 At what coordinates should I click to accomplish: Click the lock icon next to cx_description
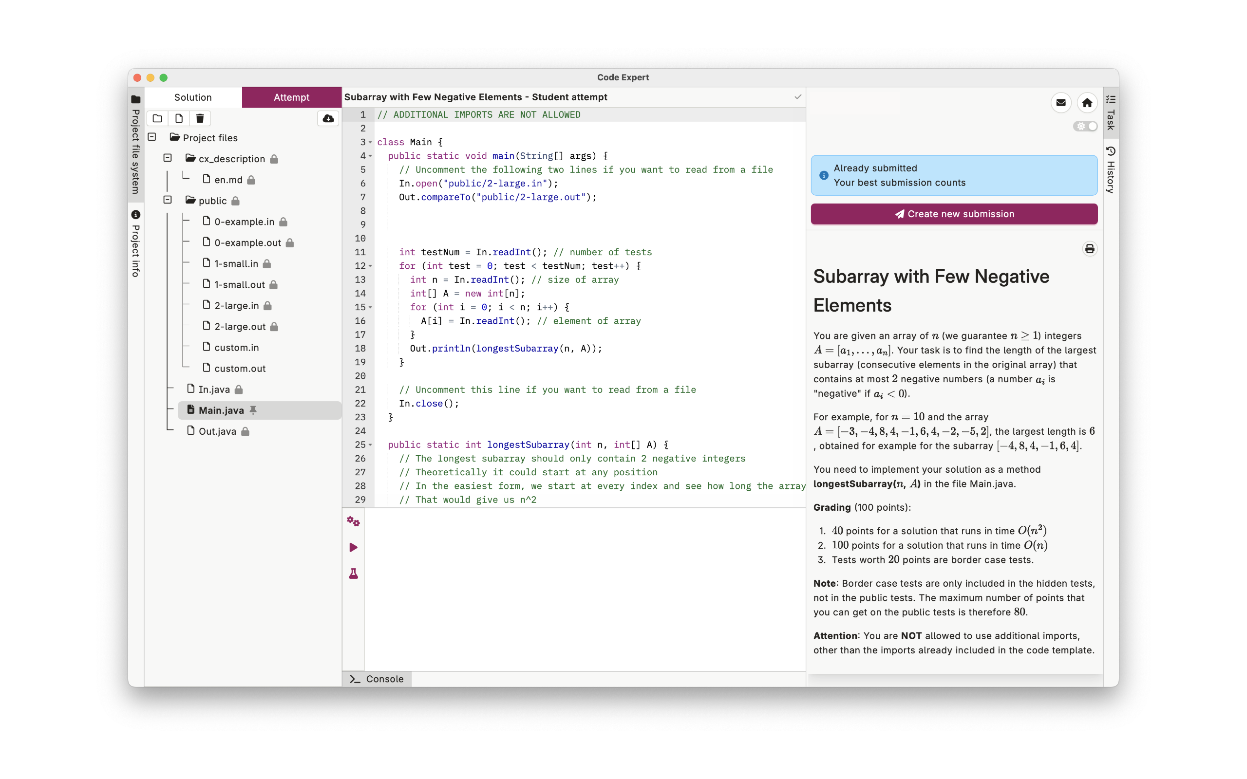point(274,159)
